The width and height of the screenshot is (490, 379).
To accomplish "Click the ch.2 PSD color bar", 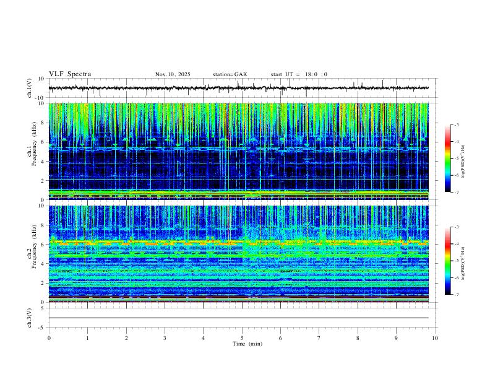I will point(447,261).
